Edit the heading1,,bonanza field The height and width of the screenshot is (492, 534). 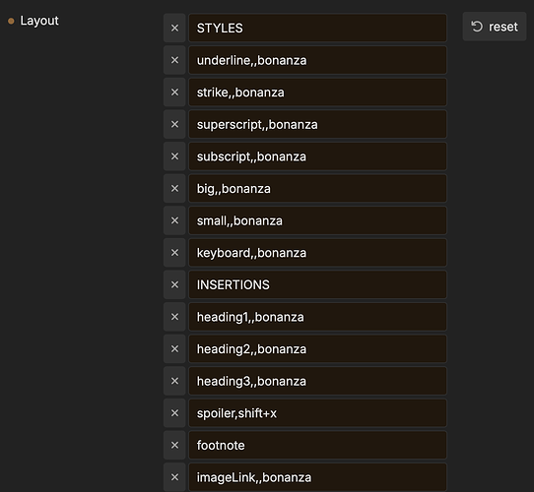(318, 317)
